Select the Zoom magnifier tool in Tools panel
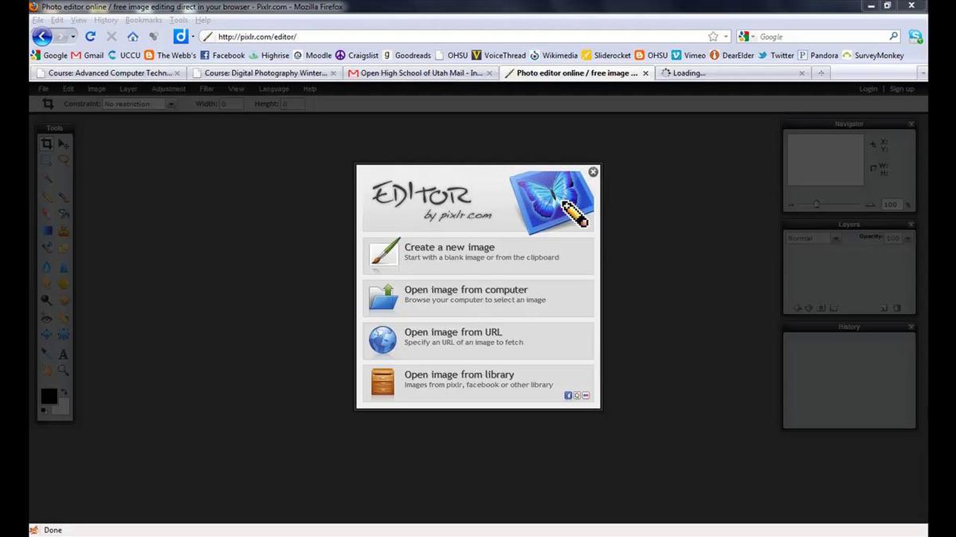 point(64,370)
